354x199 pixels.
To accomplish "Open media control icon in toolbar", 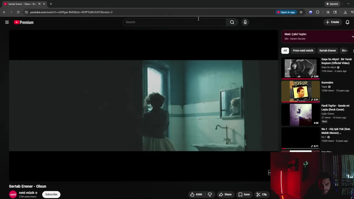I will click(x=352, y=12).
